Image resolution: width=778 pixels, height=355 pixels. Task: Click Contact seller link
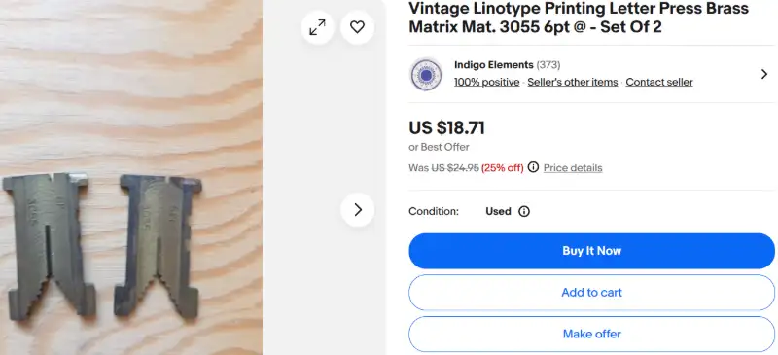[x=659, y=82]
